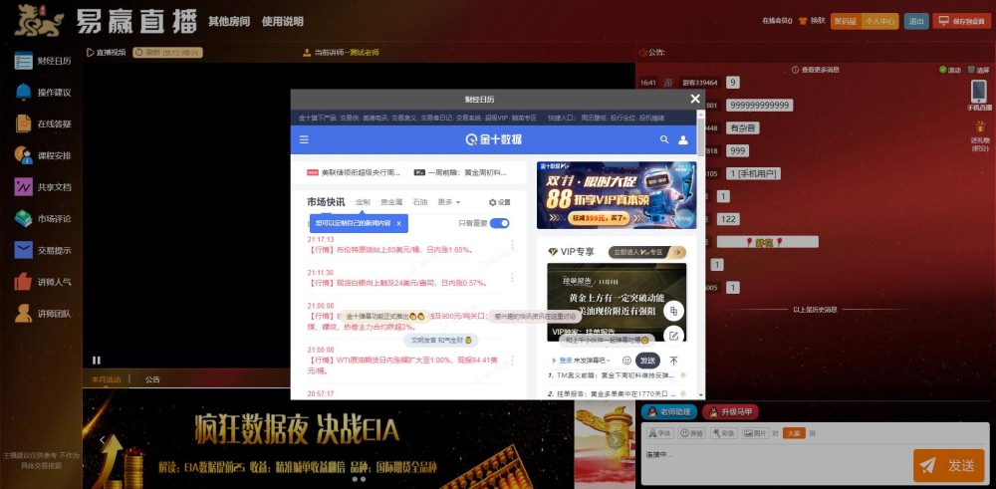This screenshot has height=489, width=996.
Task: Click the 换肤 shirt skin icon
Action: (x=803, y=20)
